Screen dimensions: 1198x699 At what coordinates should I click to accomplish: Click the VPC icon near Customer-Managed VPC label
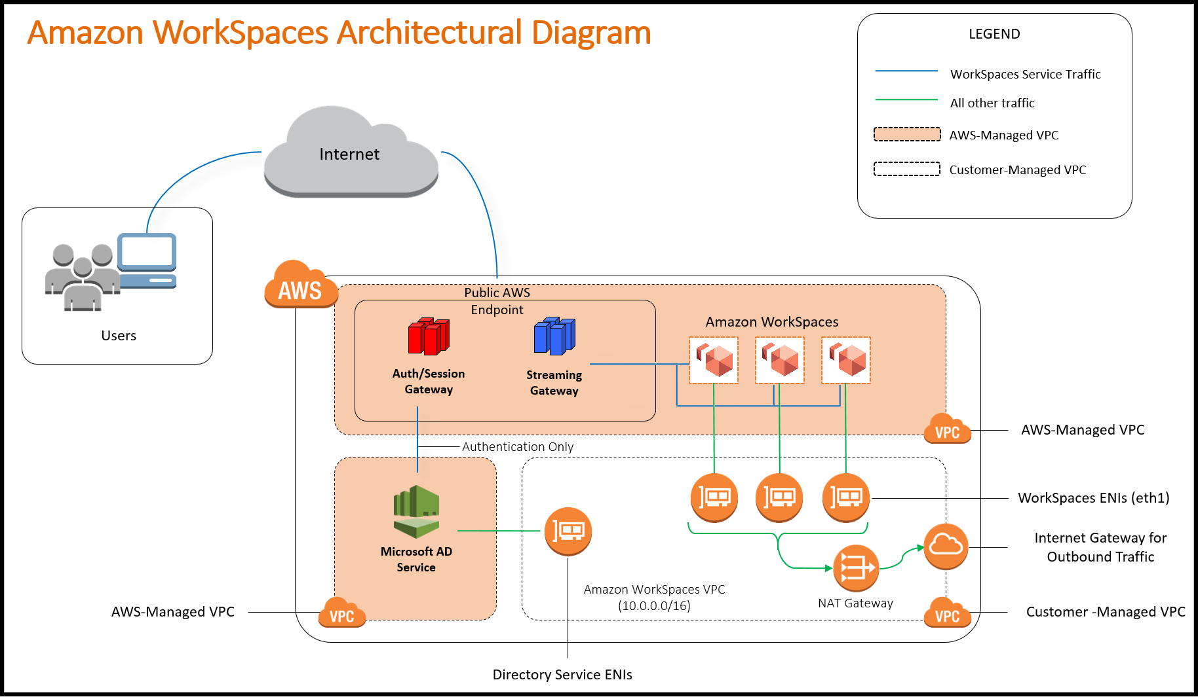pyautogui.click(x=946, y=614)
